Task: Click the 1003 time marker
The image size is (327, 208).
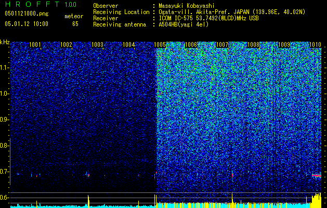Action: (97, 44)
